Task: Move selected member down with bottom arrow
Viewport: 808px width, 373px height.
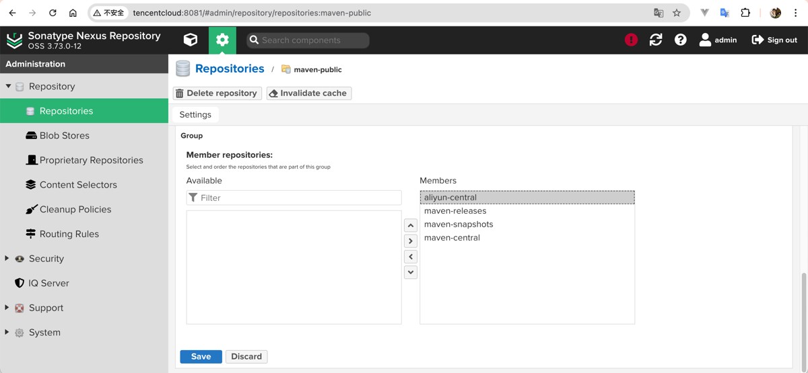Action: [411, 272]
